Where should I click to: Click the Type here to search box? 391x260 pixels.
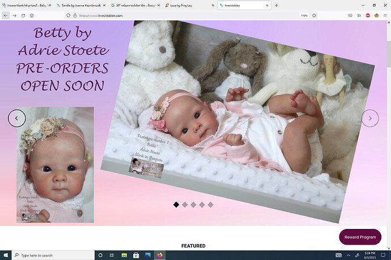coord(53,255)
